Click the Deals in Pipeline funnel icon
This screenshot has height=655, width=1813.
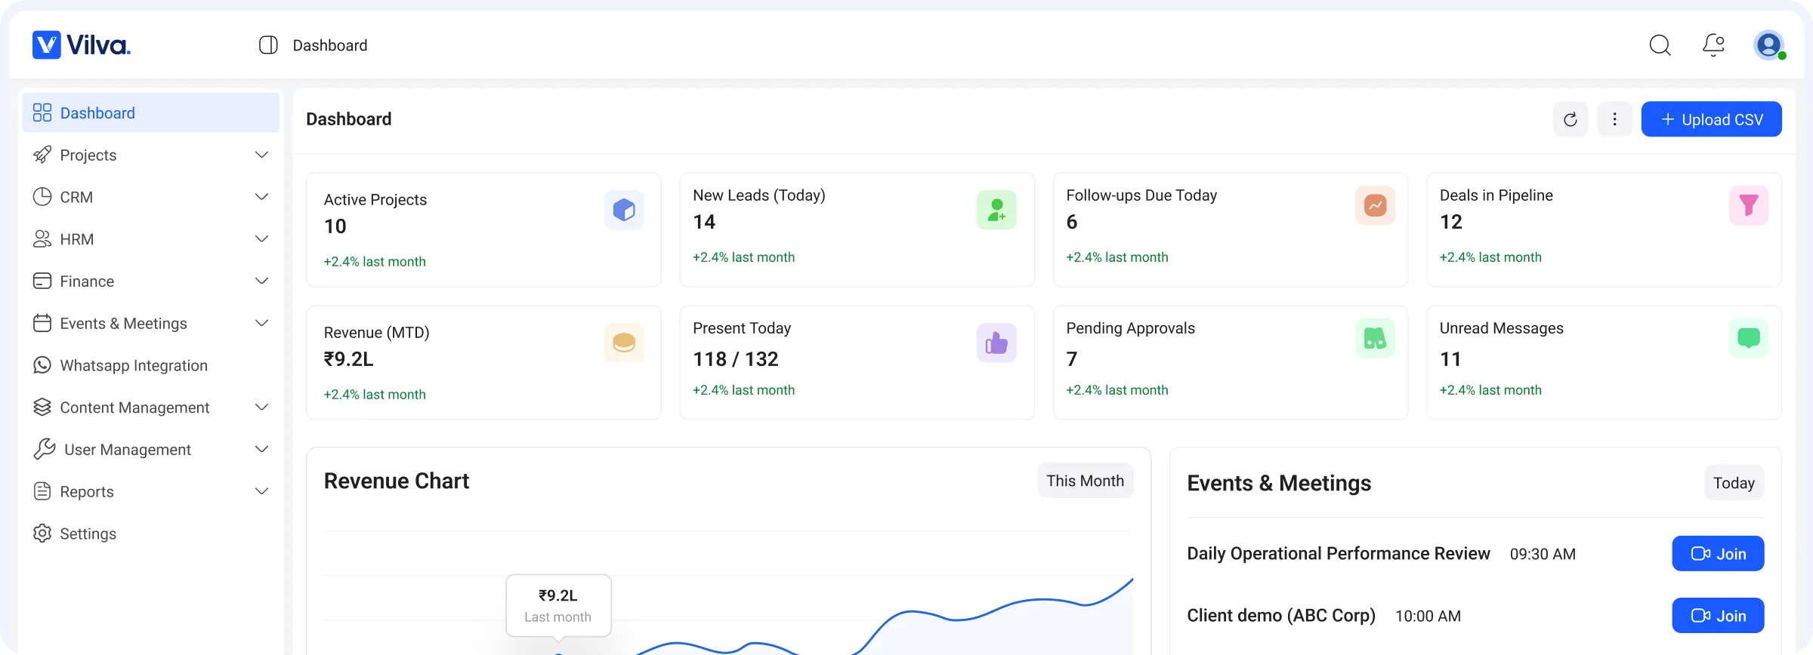[x=1748, y=205]
